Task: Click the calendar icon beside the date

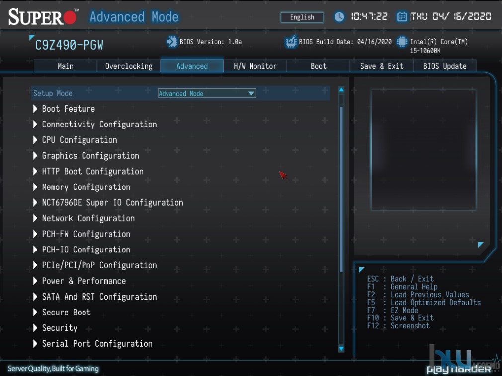Action: point(402,16)
